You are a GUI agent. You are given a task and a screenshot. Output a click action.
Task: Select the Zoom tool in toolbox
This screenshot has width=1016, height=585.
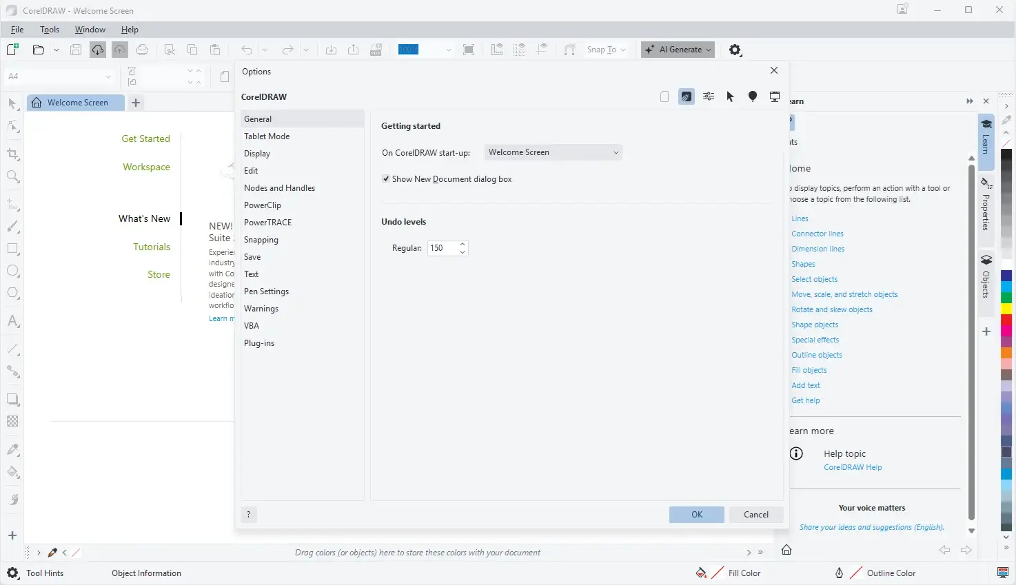coord(12,177)
